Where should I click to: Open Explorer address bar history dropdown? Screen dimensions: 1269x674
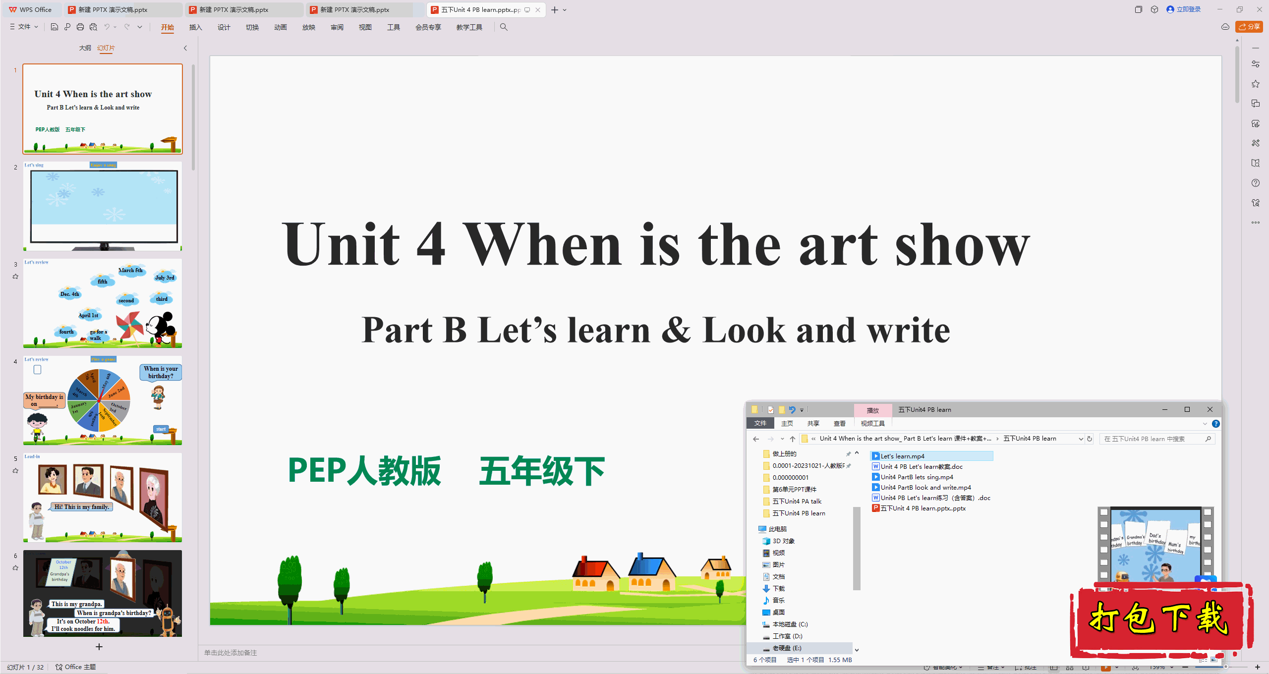(x=1081, y=439)
